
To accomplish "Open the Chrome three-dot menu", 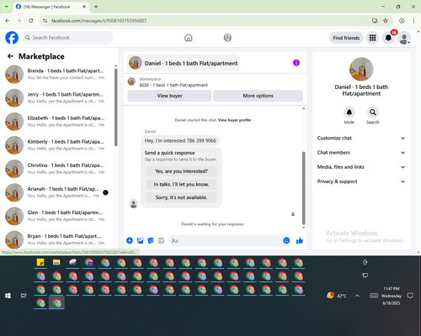I will (x=413, y=21).
